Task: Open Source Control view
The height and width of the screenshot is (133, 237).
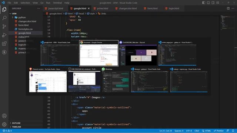Action: (x=4, y=27)
